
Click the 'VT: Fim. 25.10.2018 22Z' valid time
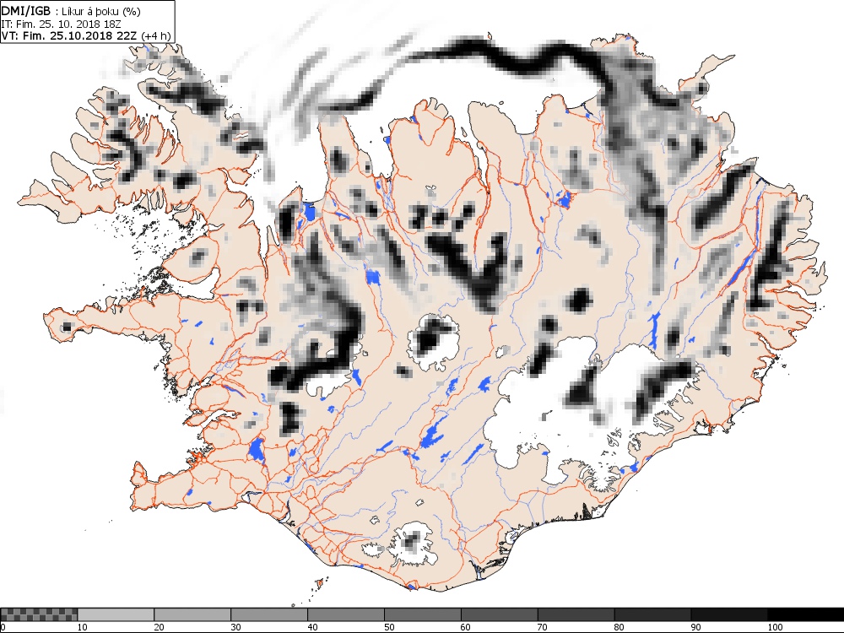pos(69,35)
